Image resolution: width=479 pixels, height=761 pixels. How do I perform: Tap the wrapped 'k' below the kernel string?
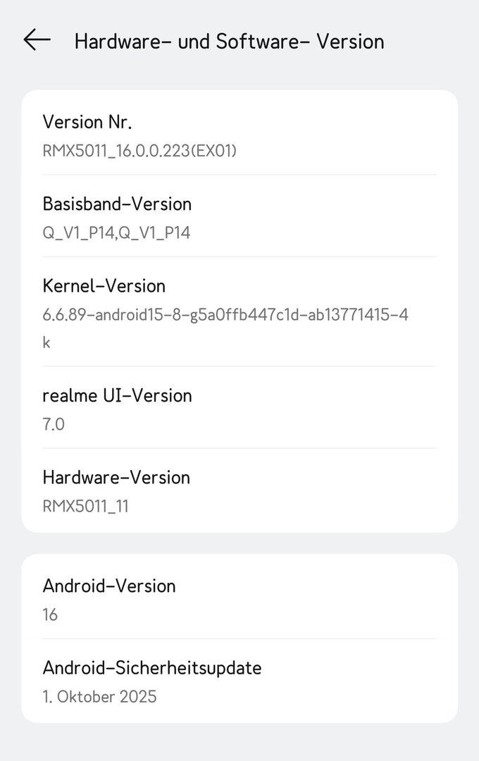coord(46,342)
